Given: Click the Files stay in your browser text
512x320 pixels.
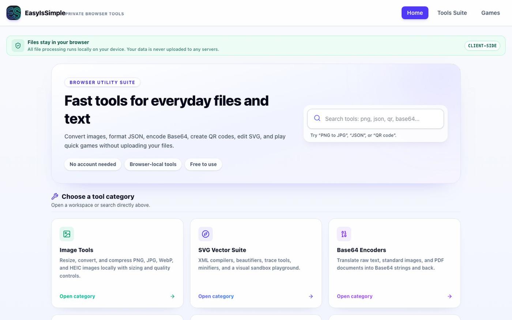Looking at the screenshot, I should tap(58, 42).
